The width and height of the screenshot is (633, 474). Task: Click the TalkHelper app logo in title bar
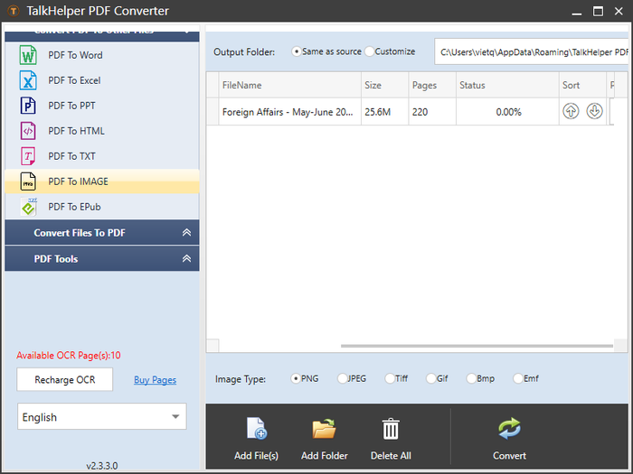(x=13, y=11)
